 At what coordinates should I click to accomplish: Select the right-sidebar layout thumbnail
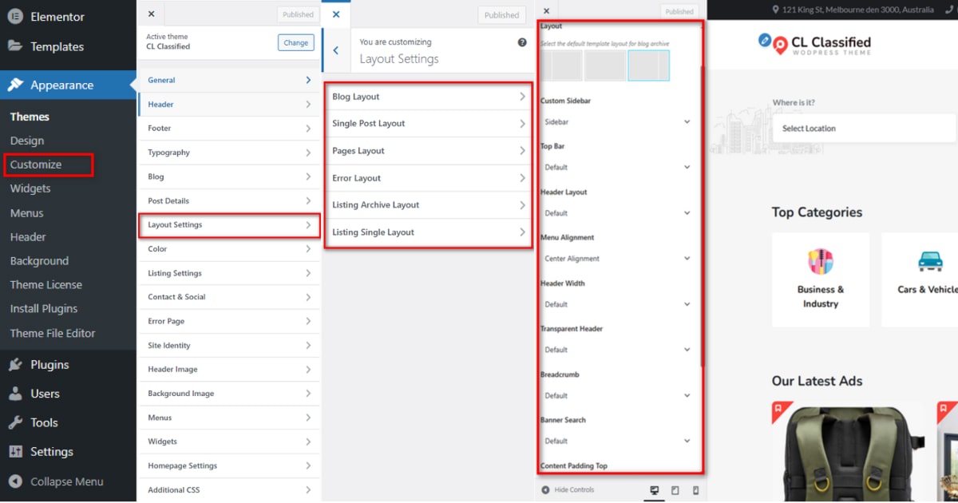(648, 65)
